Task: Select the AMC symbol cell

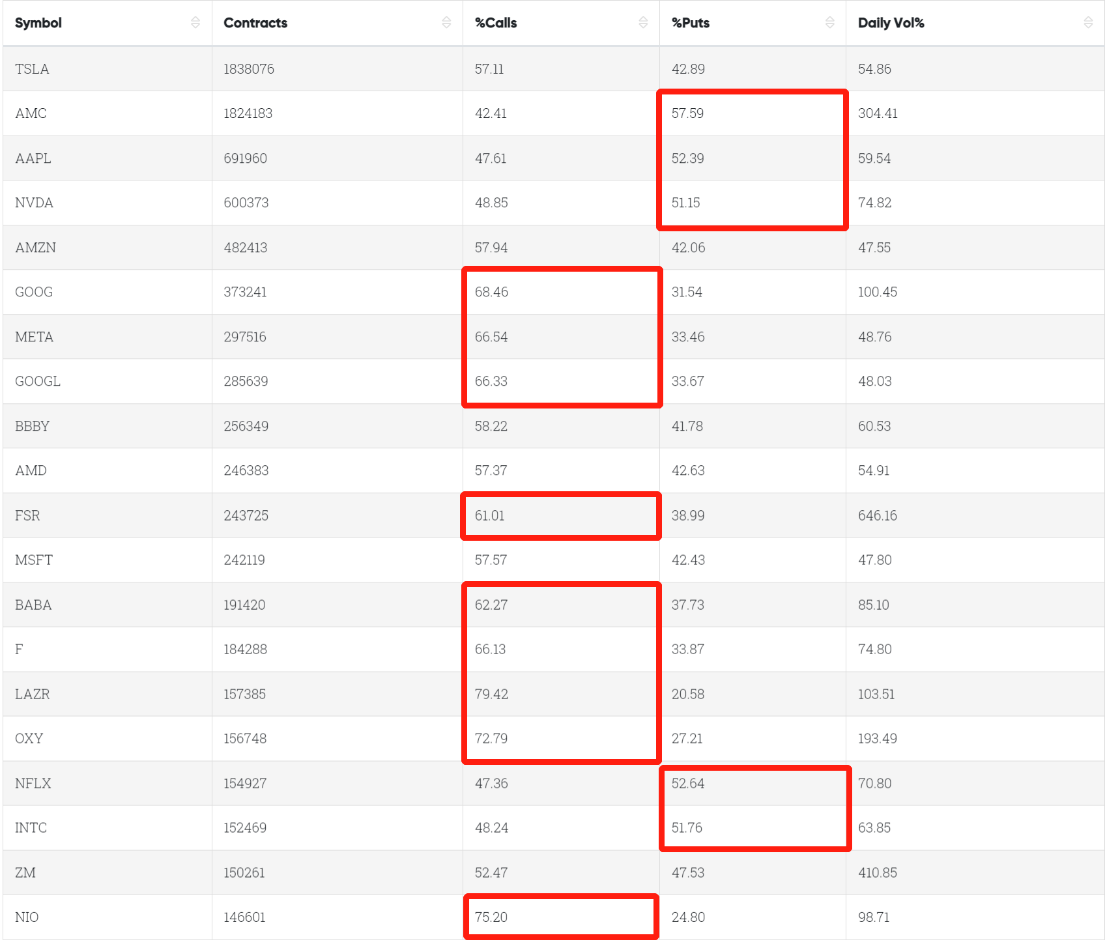Action: 31,113
